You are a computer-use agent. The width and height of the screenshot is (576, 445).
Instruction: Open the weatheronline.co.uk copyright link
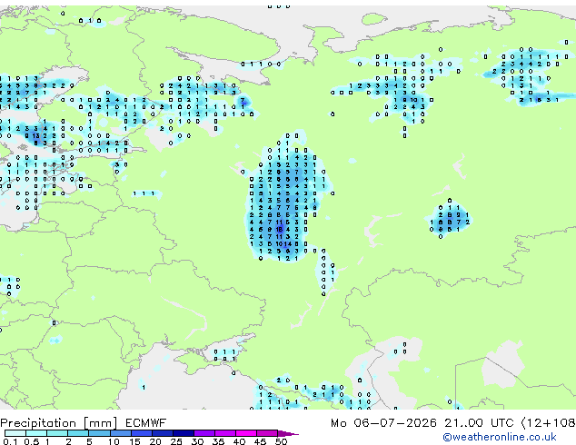[x=500, y=437]
